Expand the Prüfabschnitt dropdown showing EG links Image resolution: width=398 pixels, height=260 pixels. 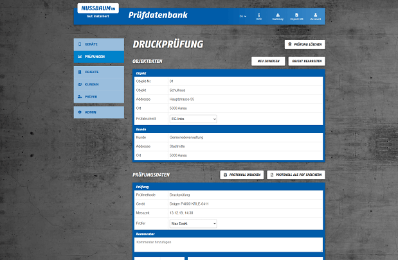(192, 119)
